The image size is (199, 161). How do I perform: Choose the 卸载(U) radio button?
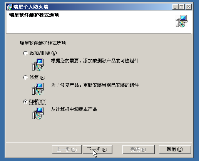[x=25, y=102]
